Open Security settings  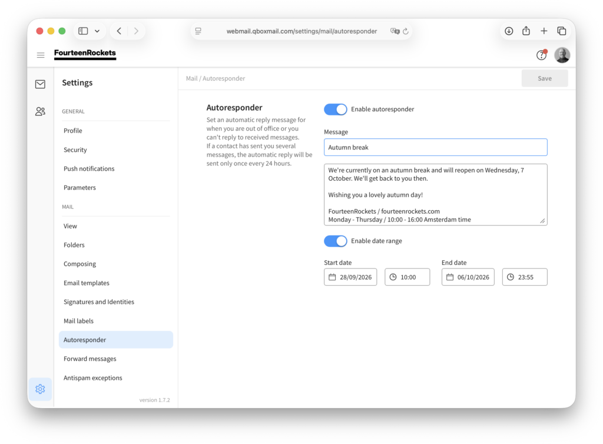pyautogui.click(x=116, y=150)
